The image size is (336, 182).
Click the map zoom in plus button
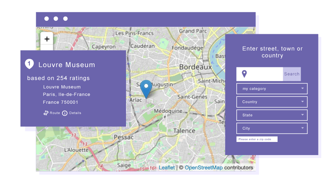pos(47,39)
